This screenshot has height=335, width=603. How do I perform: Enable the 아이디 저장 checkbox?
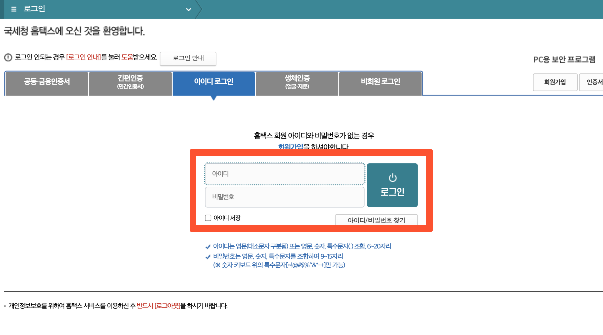click(208, 218)
